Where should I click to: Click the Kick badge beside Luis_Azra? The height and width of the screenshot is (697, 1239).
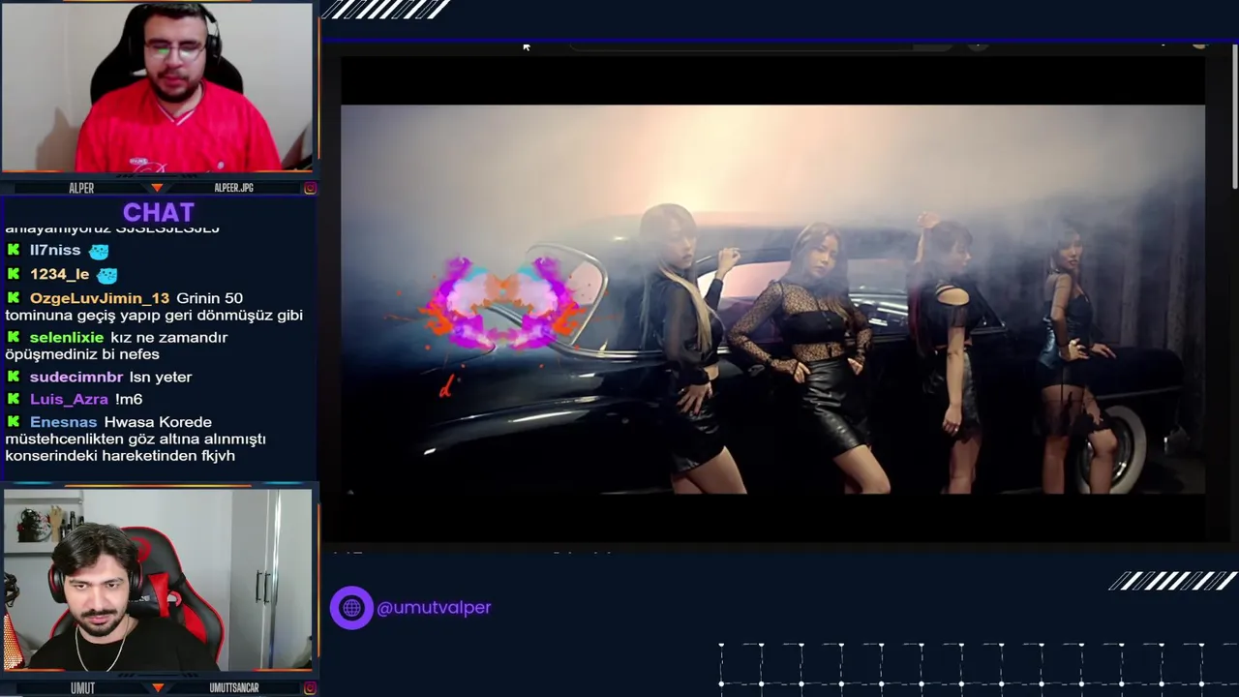coord(14,399)
